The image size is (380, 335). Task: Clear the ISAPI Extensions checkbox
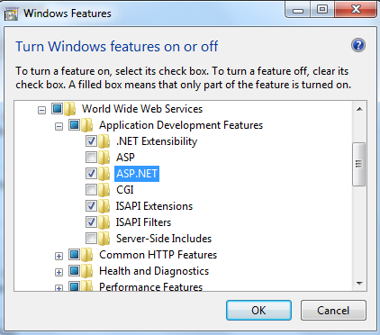(x=91, y=205)
